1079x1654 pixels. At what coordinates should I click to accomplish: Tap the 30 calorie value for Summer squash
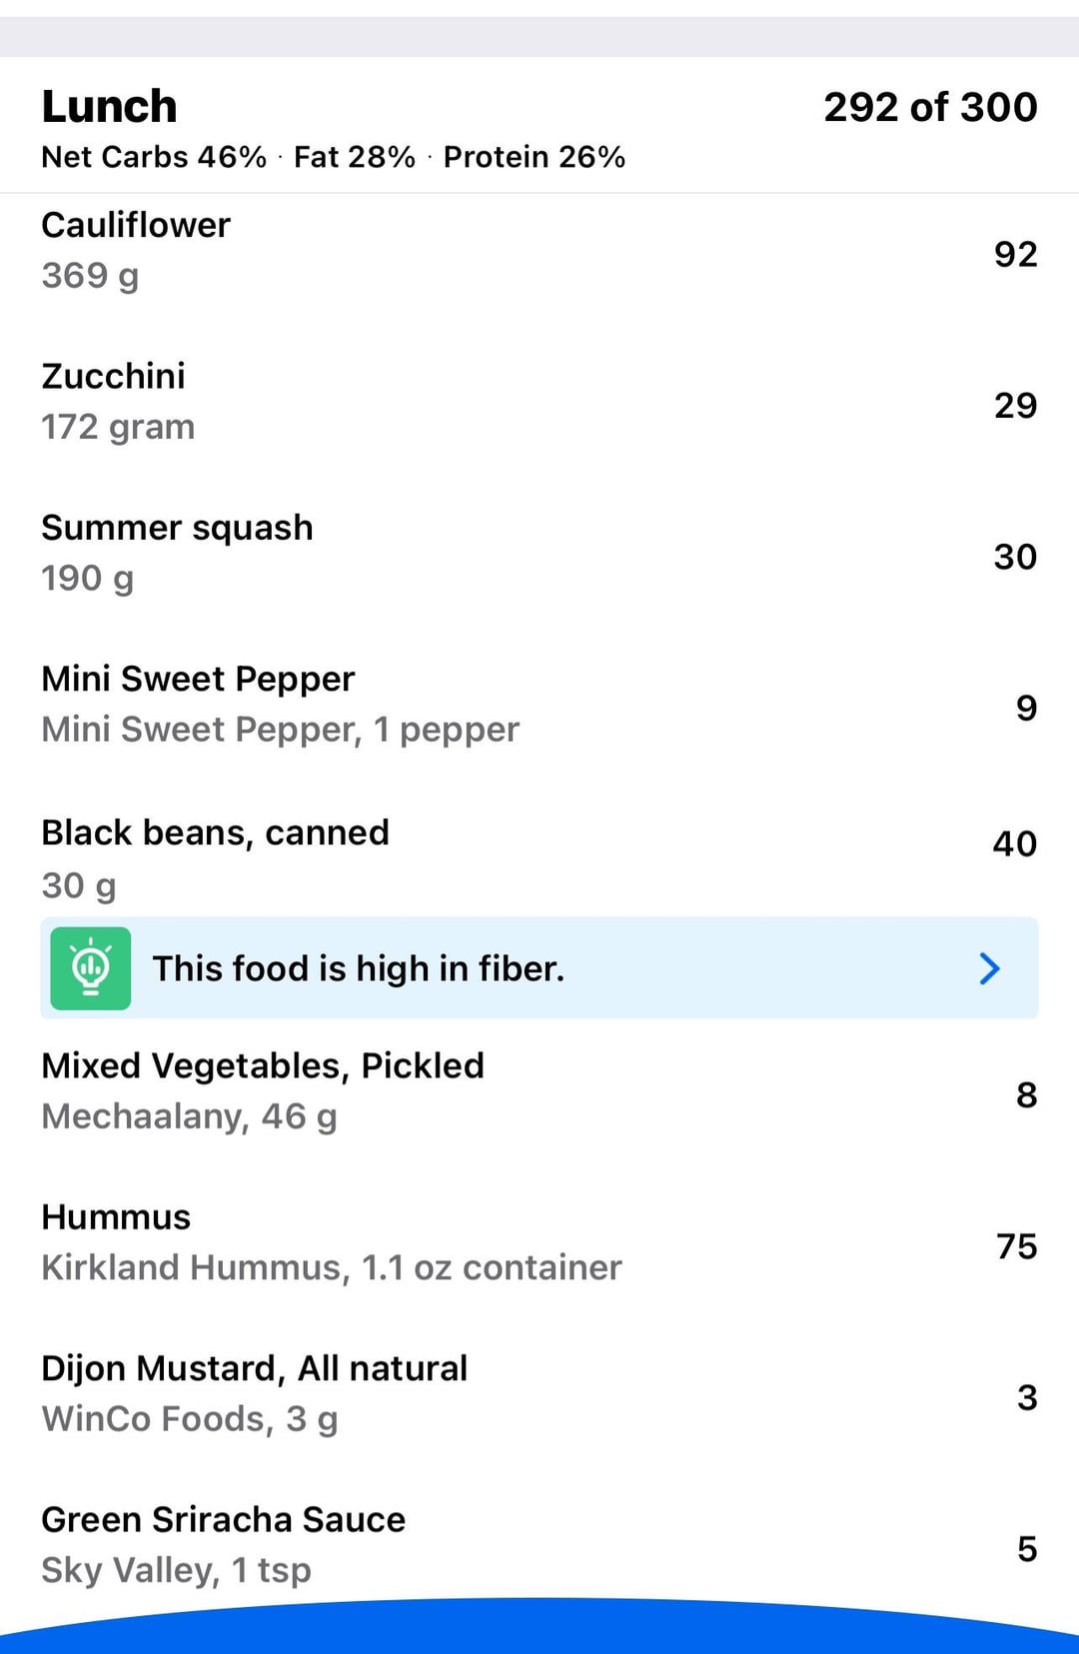coord(1015,557)
